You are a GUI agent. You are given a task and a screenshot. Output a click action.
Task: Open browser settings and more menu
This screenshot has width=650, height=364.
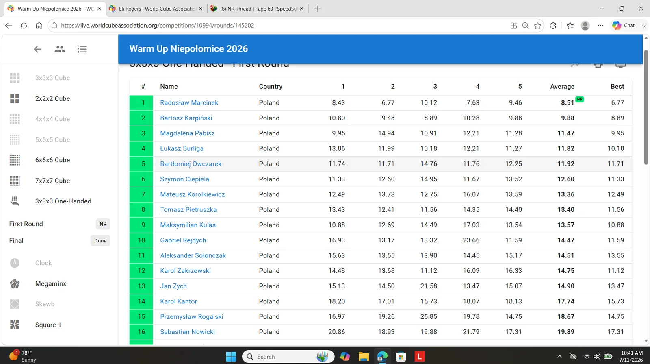click(x=600, y=25)
